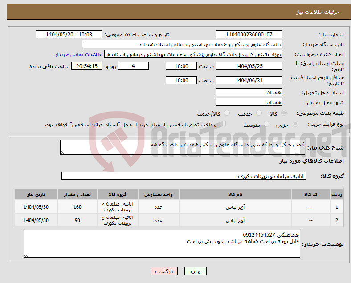Click the delivery province field همدان
Image resolution: width=351 pixels, height=283 pixels.
[249, 92]
